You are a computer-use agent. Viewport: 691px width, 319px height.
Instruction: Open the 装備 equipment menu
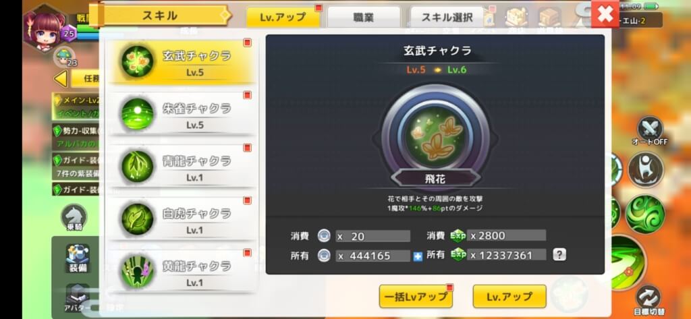[78, 258]
